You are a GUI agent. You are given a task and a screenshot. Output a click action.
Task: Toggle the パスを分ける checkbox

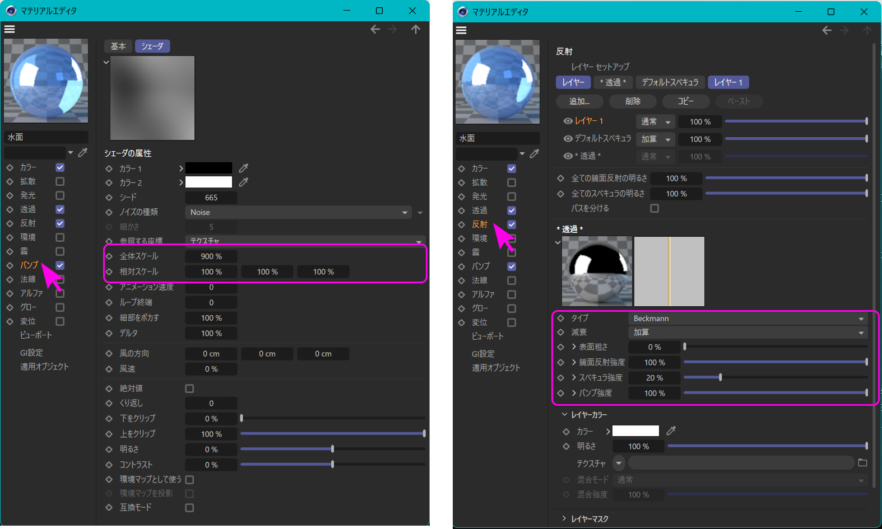click(654, 208)
